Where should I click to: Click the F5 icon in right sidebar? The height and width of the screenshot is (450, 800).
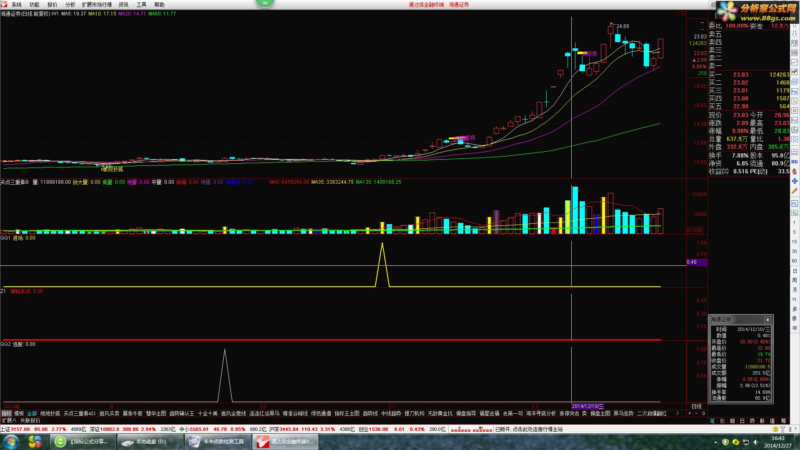coord(795,203)
